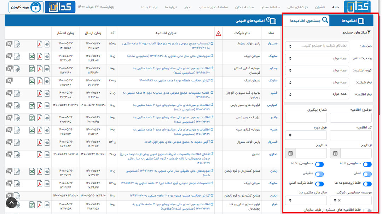Open the نام/نماد company search dropdown
Viewport: 382px width, 214px height.
(x=317, y=46)
